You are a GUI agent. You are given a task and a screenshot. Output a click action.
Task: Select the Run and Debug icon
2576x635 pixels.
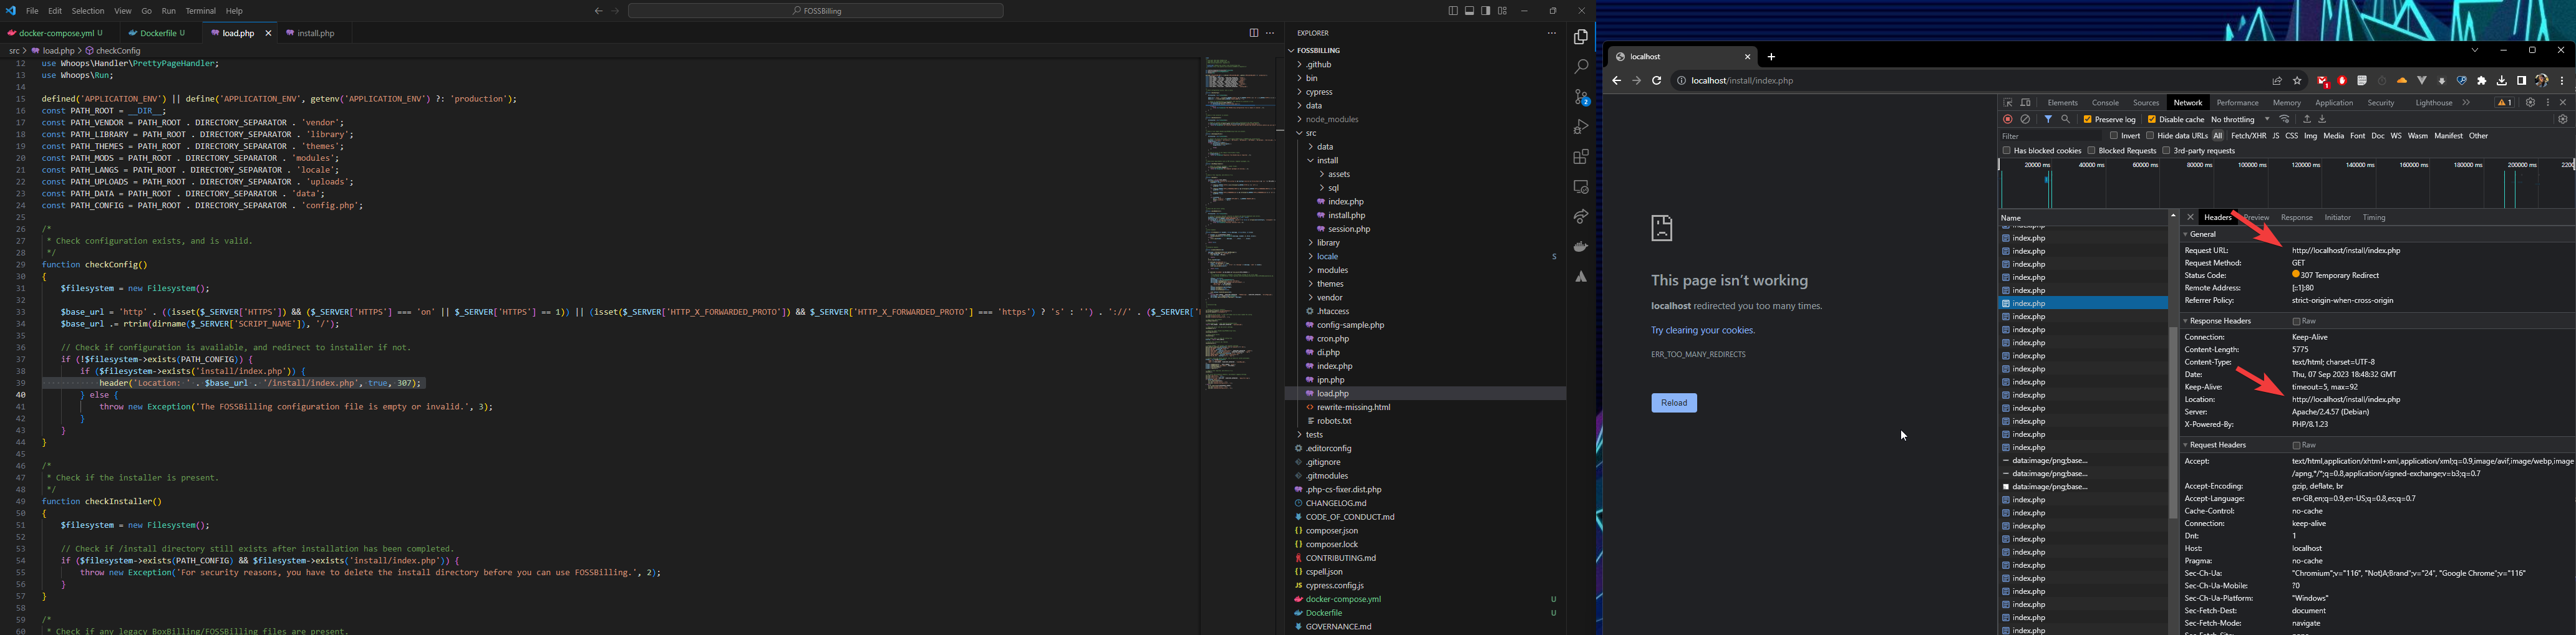(x=1581, y=125)
